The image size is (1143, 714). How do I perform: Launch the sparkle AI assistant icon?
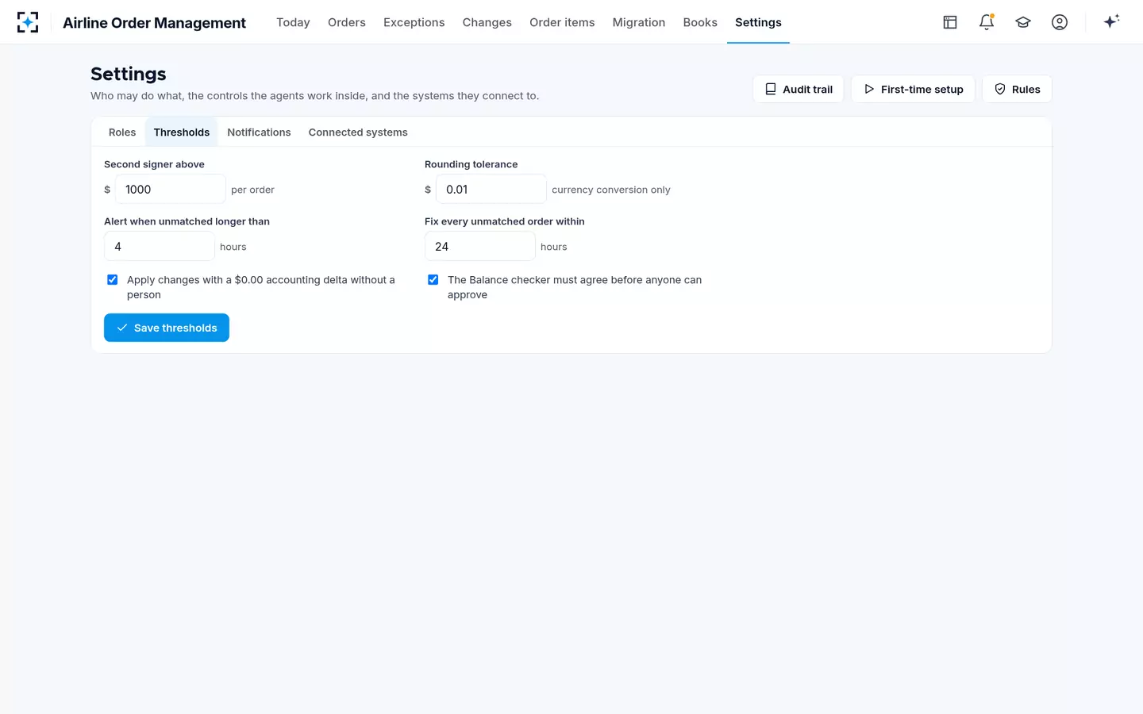tap(1111, 21)
